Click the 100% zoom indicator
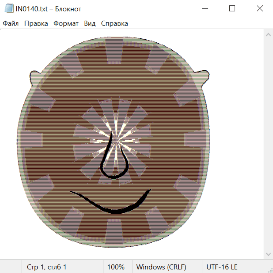The image size is (273, 273). 116,267
